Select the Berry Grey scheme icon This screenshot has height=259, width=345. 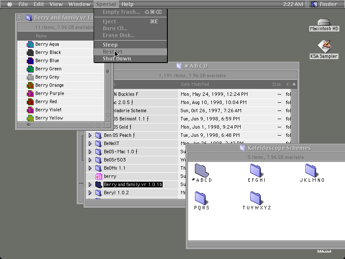click(30, 77)
